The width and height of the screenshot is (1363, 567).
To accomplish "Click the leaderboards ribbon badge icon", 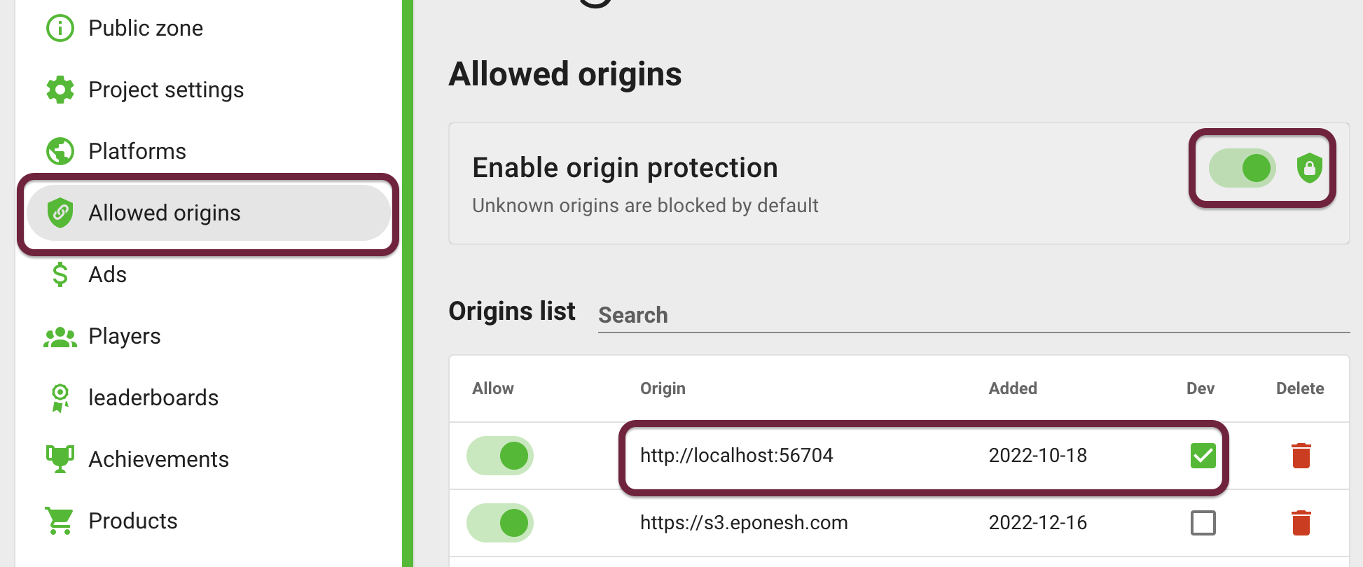I will pyautogui.click(x=60, y=398).
